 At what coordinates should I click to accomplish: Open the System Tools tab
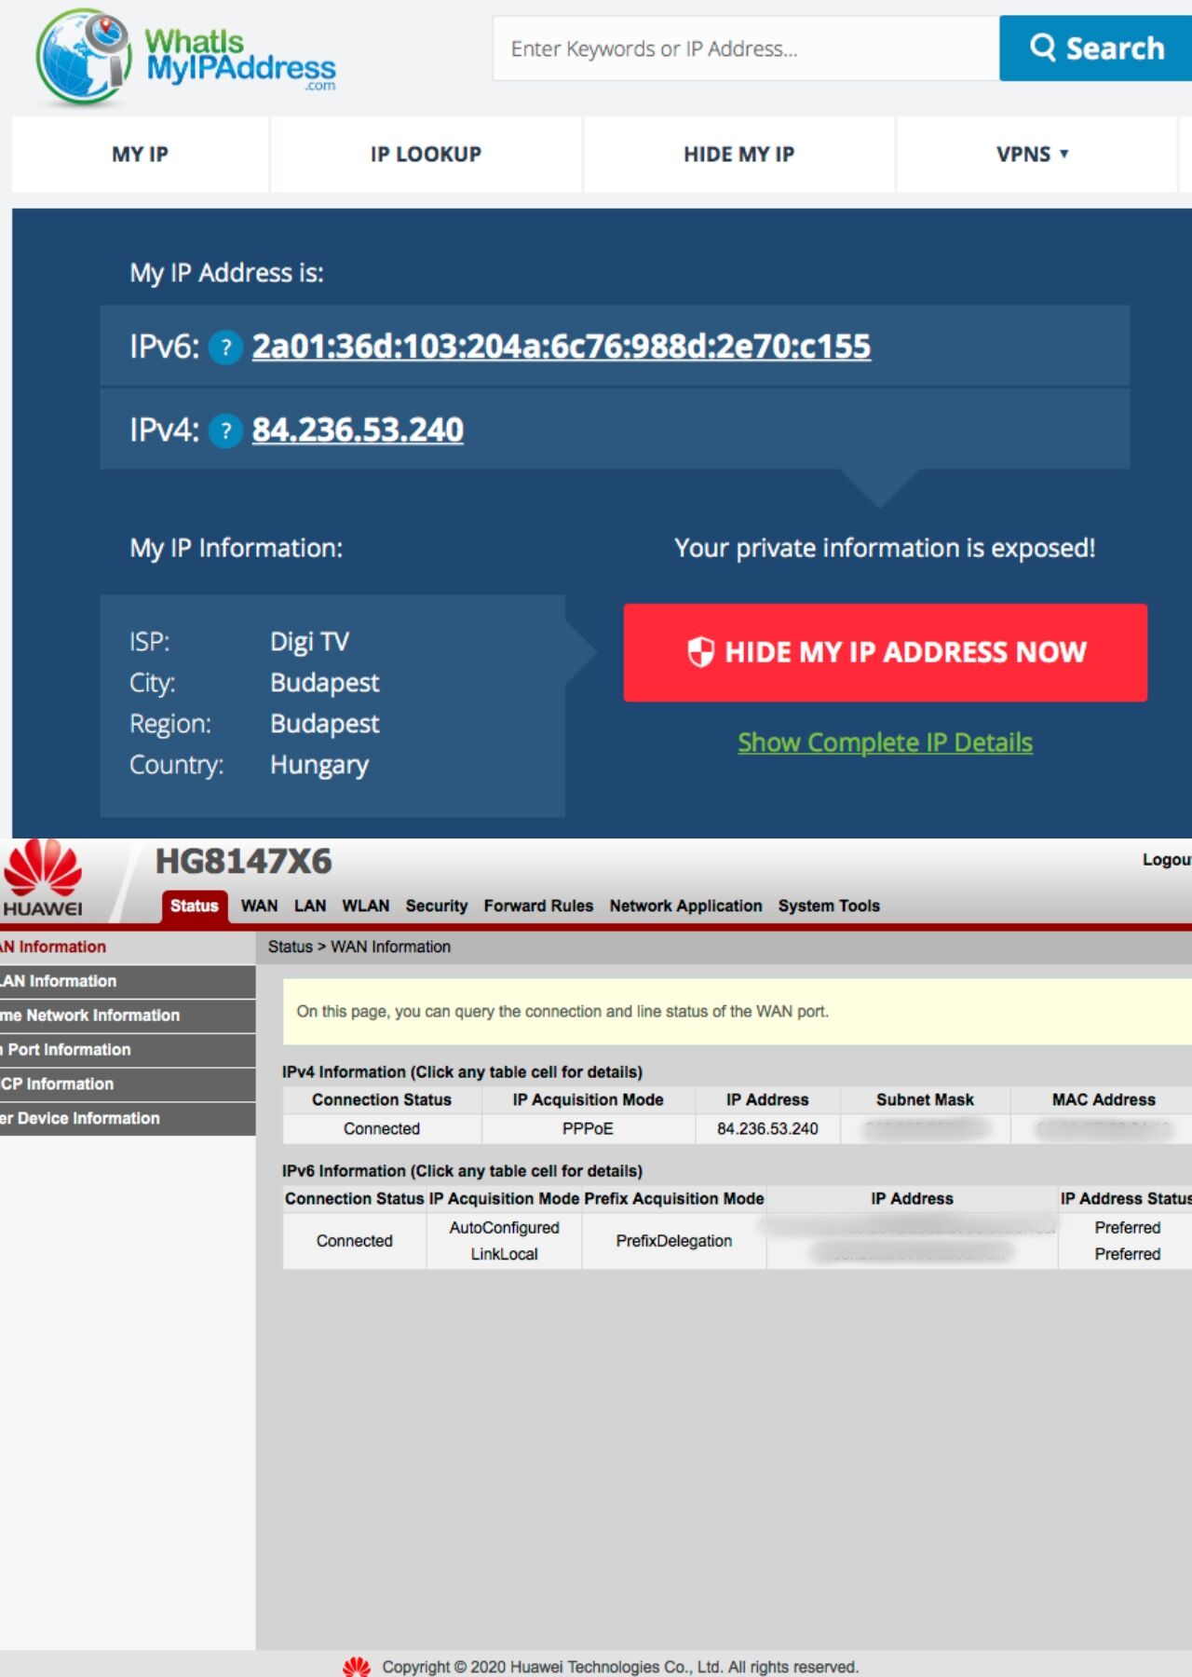829,906
